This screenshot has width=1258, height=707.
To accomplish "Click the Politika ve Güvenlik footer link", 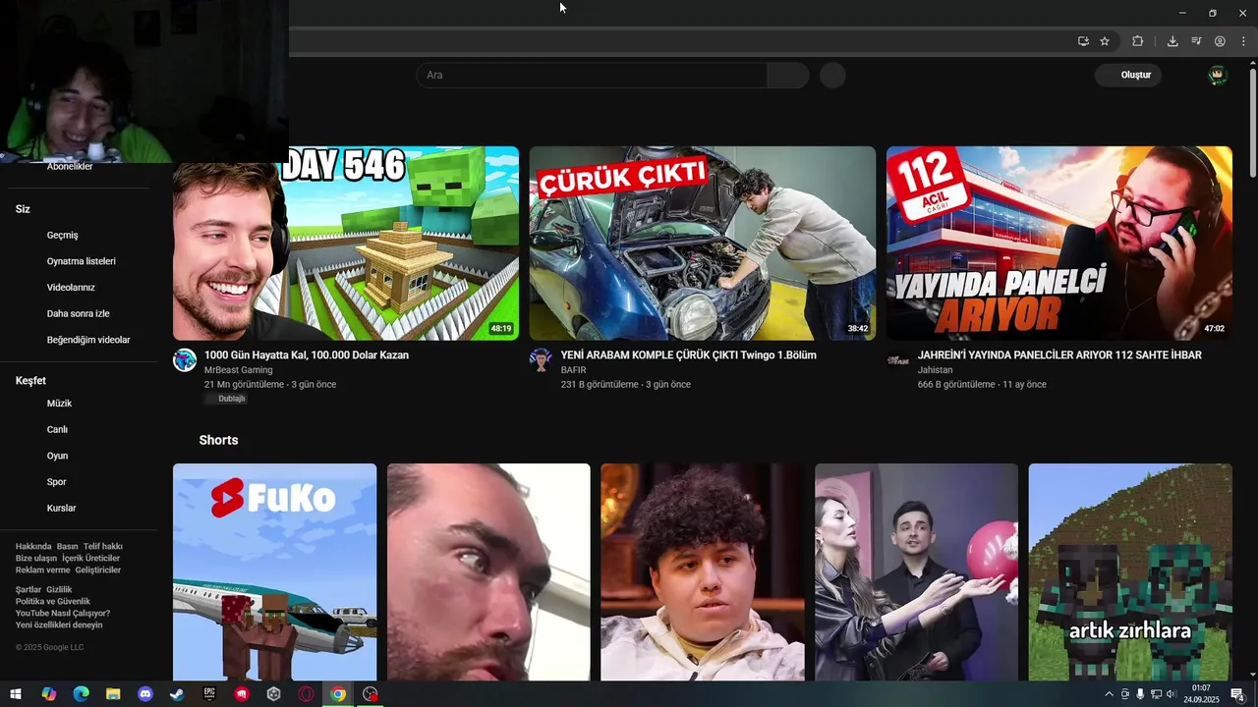I will click(53, 601).
